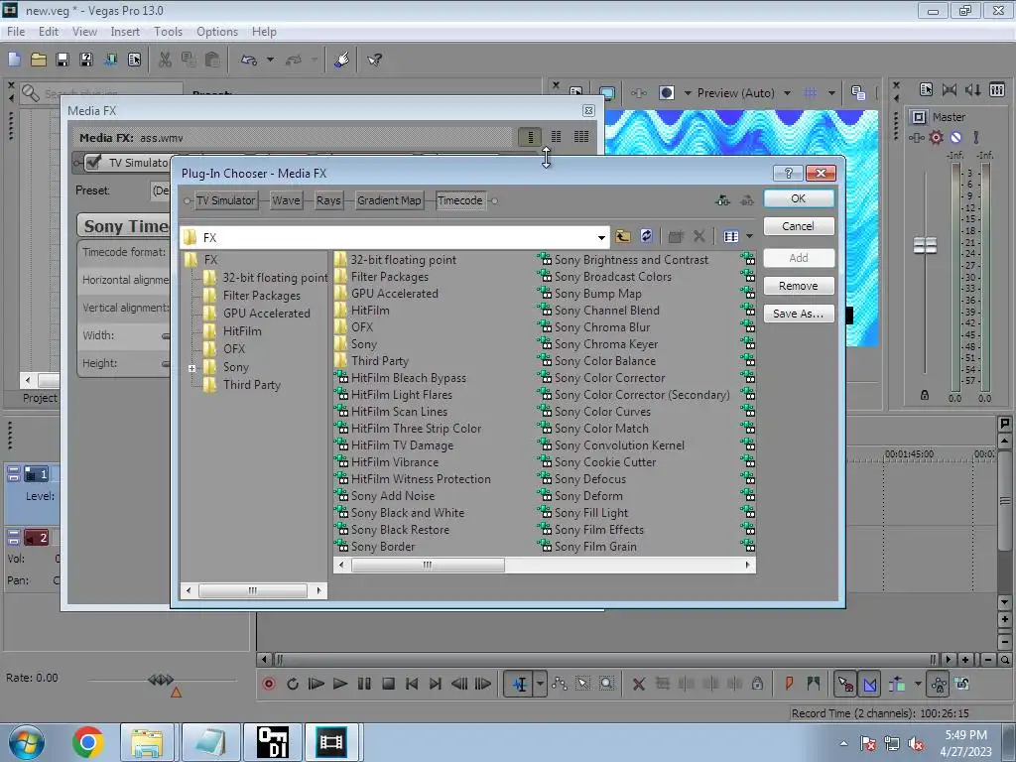Toggle three-column layout in Media FX window
This screenshot has width=1016, height=762.
click(x=581, y=137)
